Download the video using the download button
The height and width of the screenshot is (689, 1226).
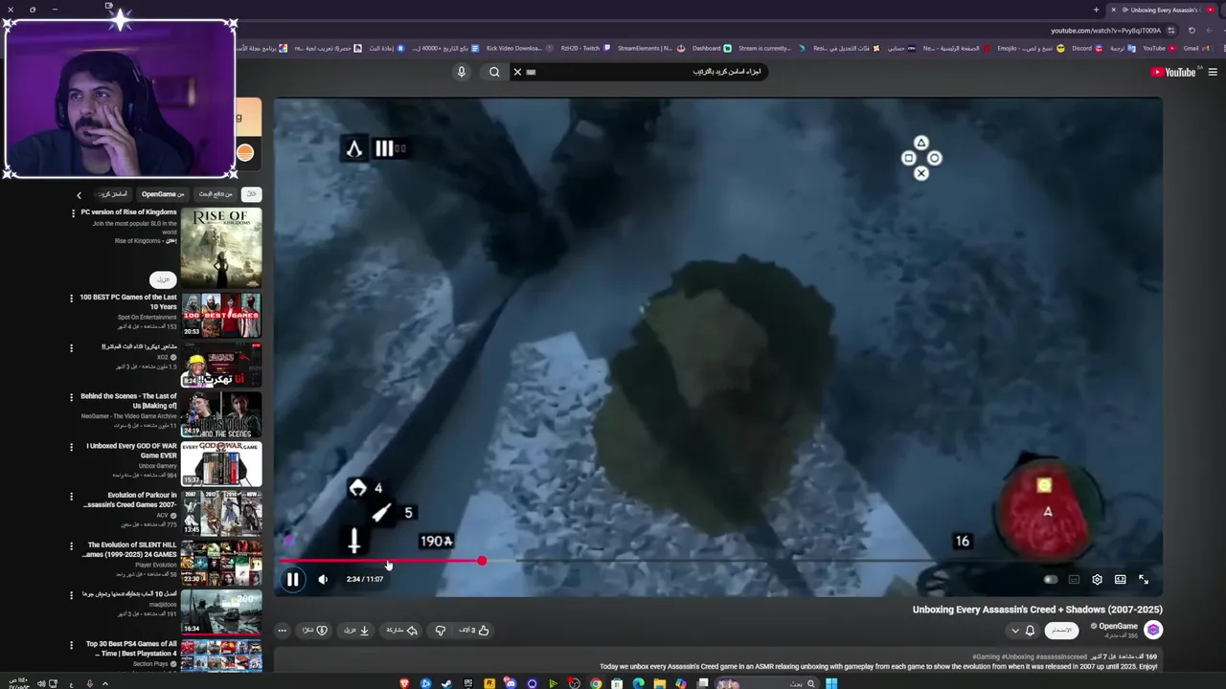tap(356, 630)
